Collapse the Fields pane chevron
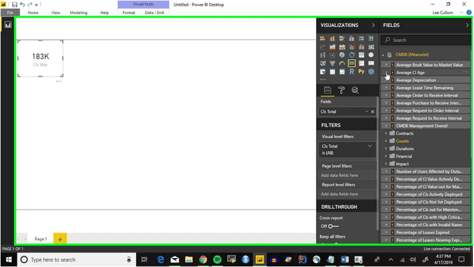 467,25
